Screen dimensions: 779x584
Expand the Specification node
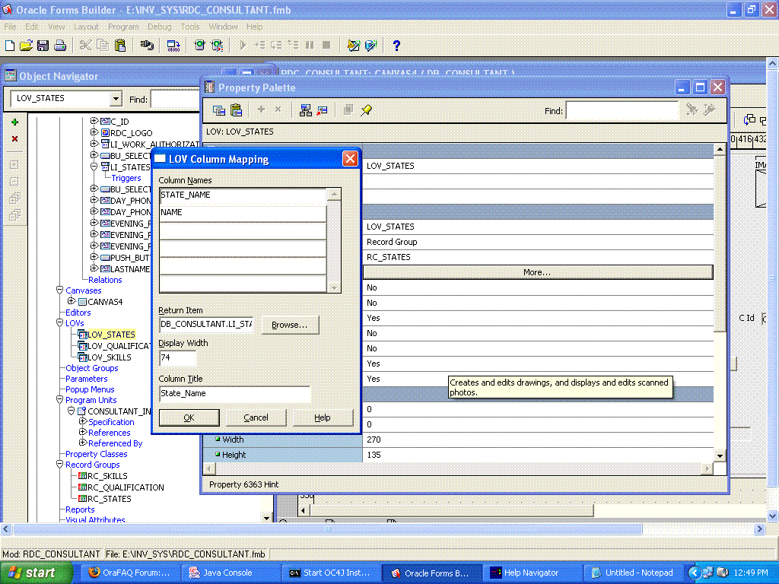pyautogui.click(x=82, y=421)
